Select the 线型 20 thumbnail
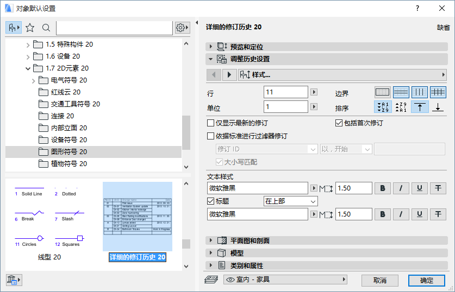Viewport: 455px width, 292px height. [49, 222]
